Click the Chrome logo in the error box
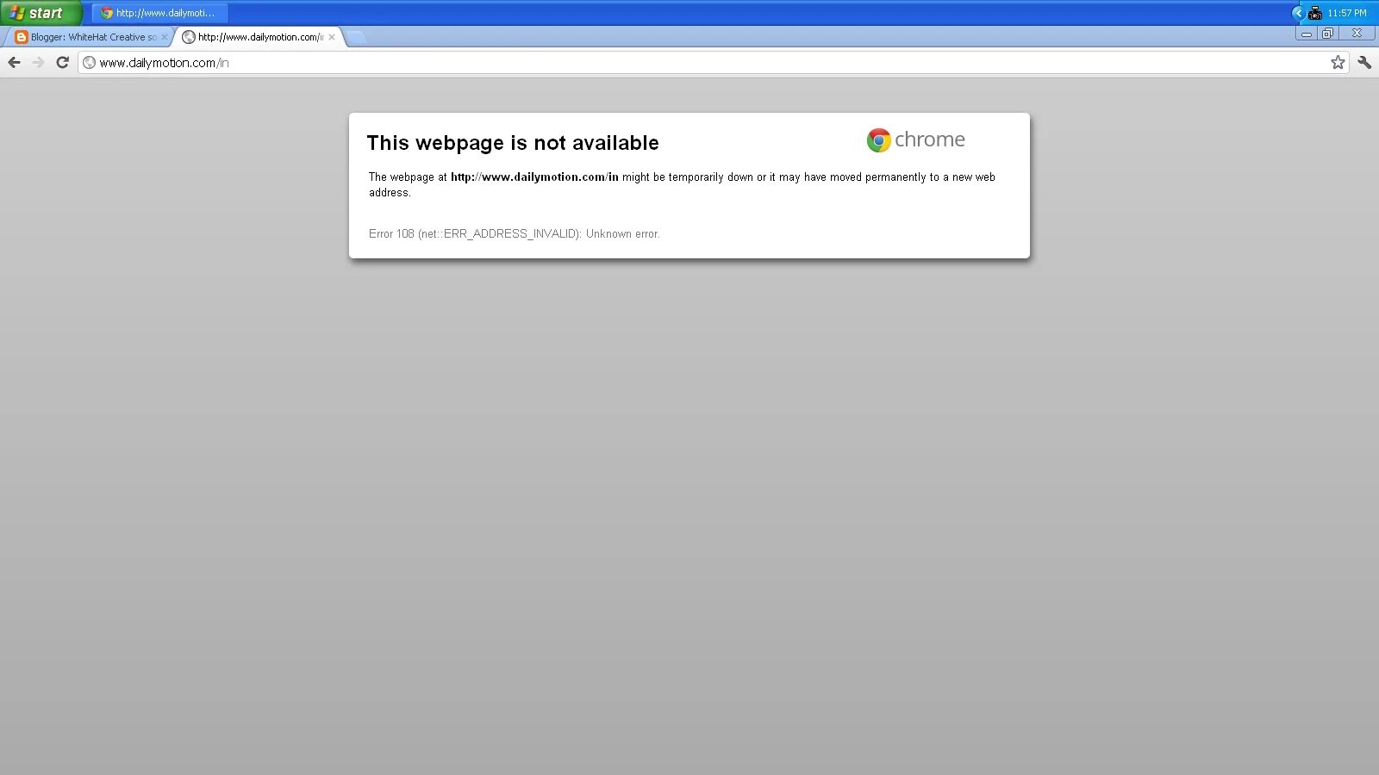Screen dimensions: 1379x775 pyautogui.click(x=878, y=140)
